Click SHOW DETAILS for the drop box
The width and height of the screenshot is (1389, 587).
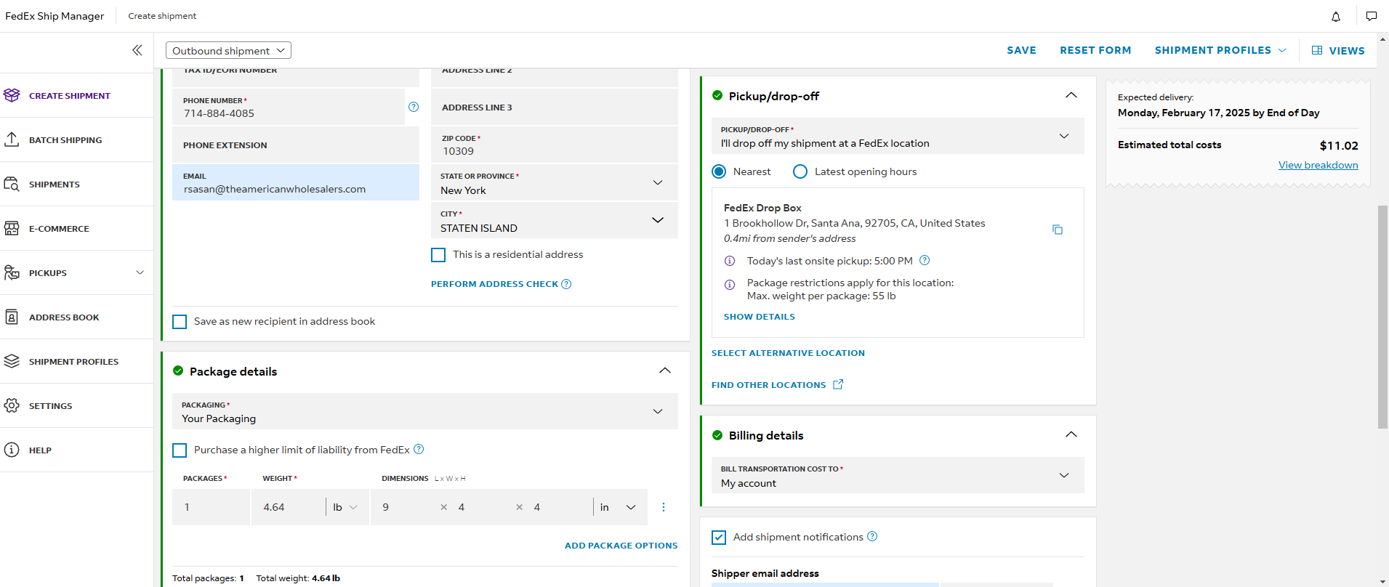pos(759,317)
